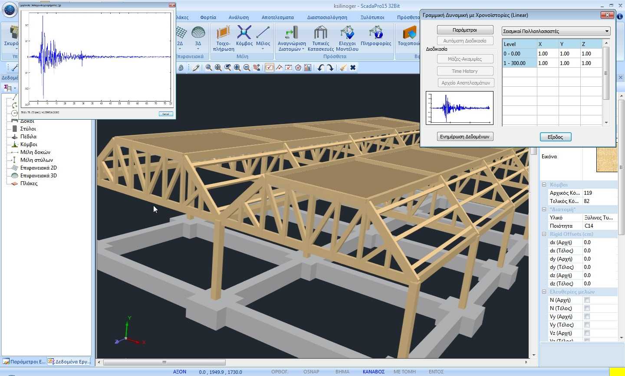Click the time history graph thumbnail

click(x=459, y=108)
